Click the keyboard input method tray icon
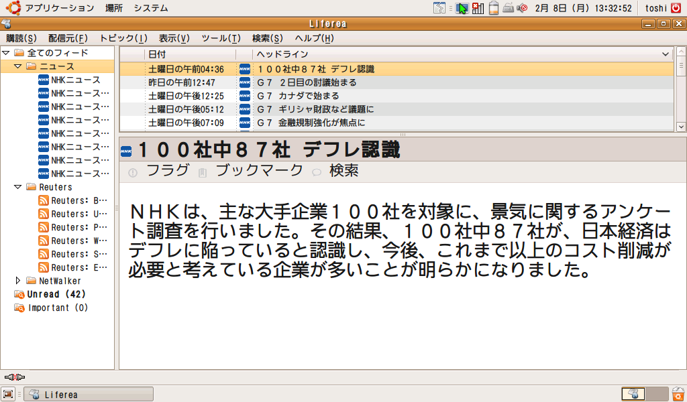The image size is (687, 402). click(x=509, y=8)
